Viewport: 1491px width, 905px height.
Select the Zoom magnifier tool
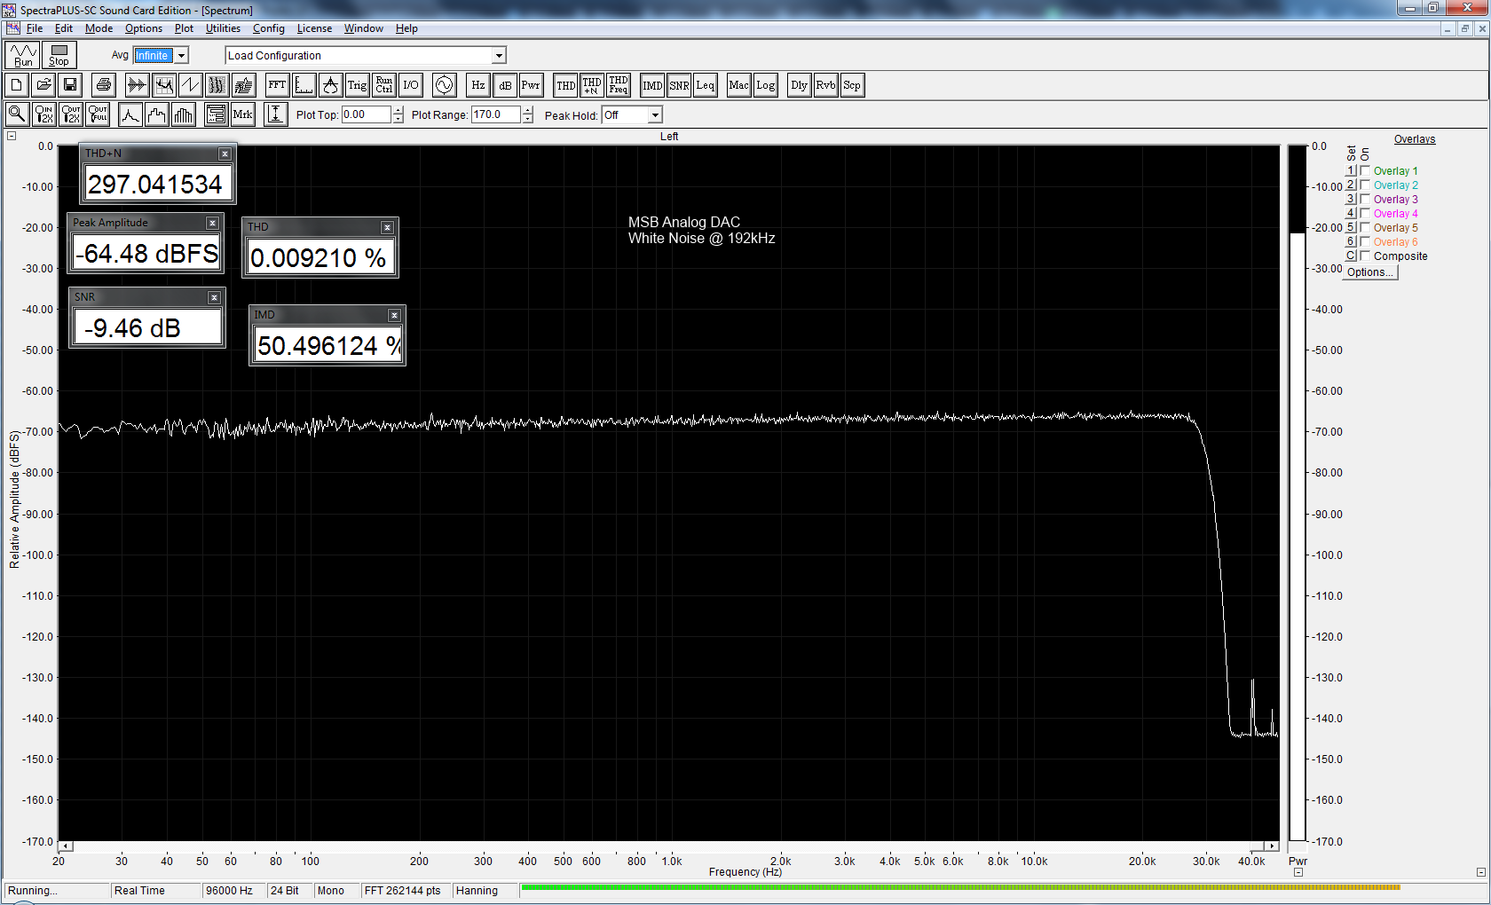[x=17, y=114]
